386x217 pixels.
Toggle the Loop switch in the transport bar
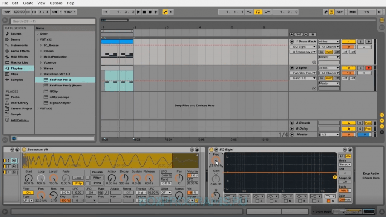(258, 12)
